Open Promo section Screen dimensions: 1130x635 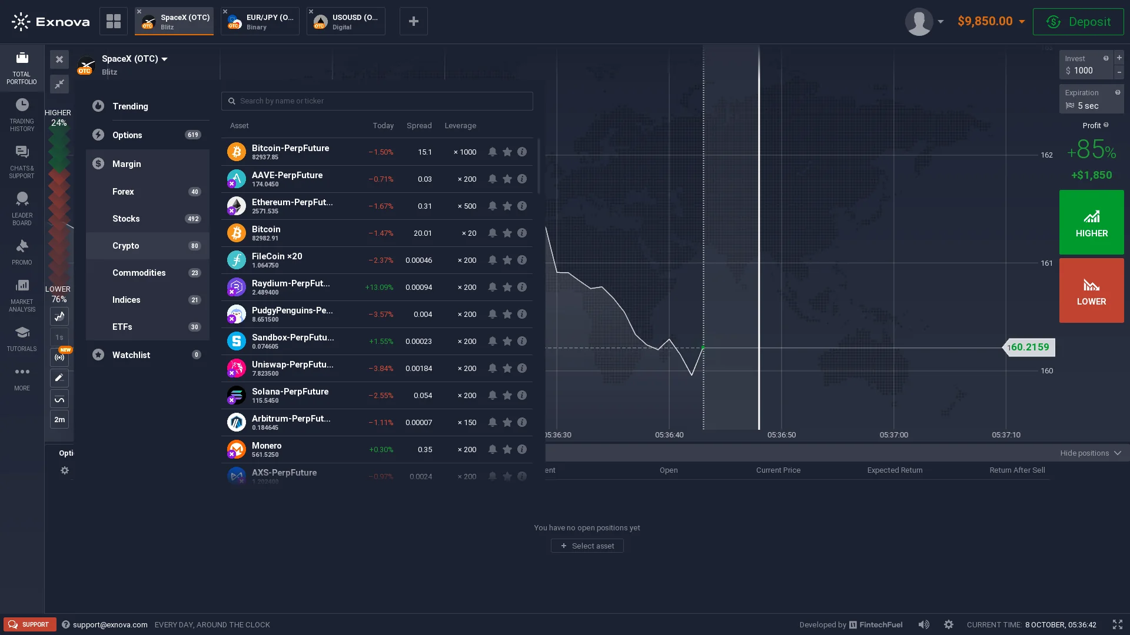pyautogui.click(x=22, y=252)
